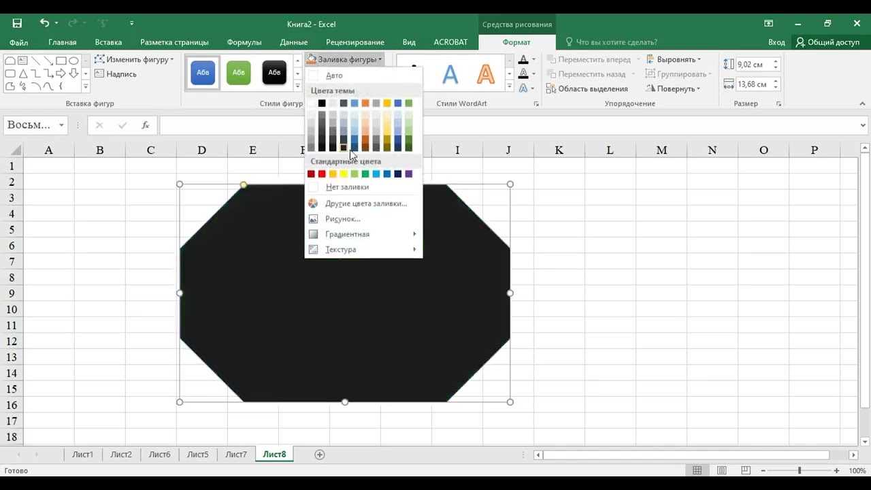This screenshot has height=490, width=871.
Task: Expand the shape styles gallery More arrow
Action: [x=297, y=86]
